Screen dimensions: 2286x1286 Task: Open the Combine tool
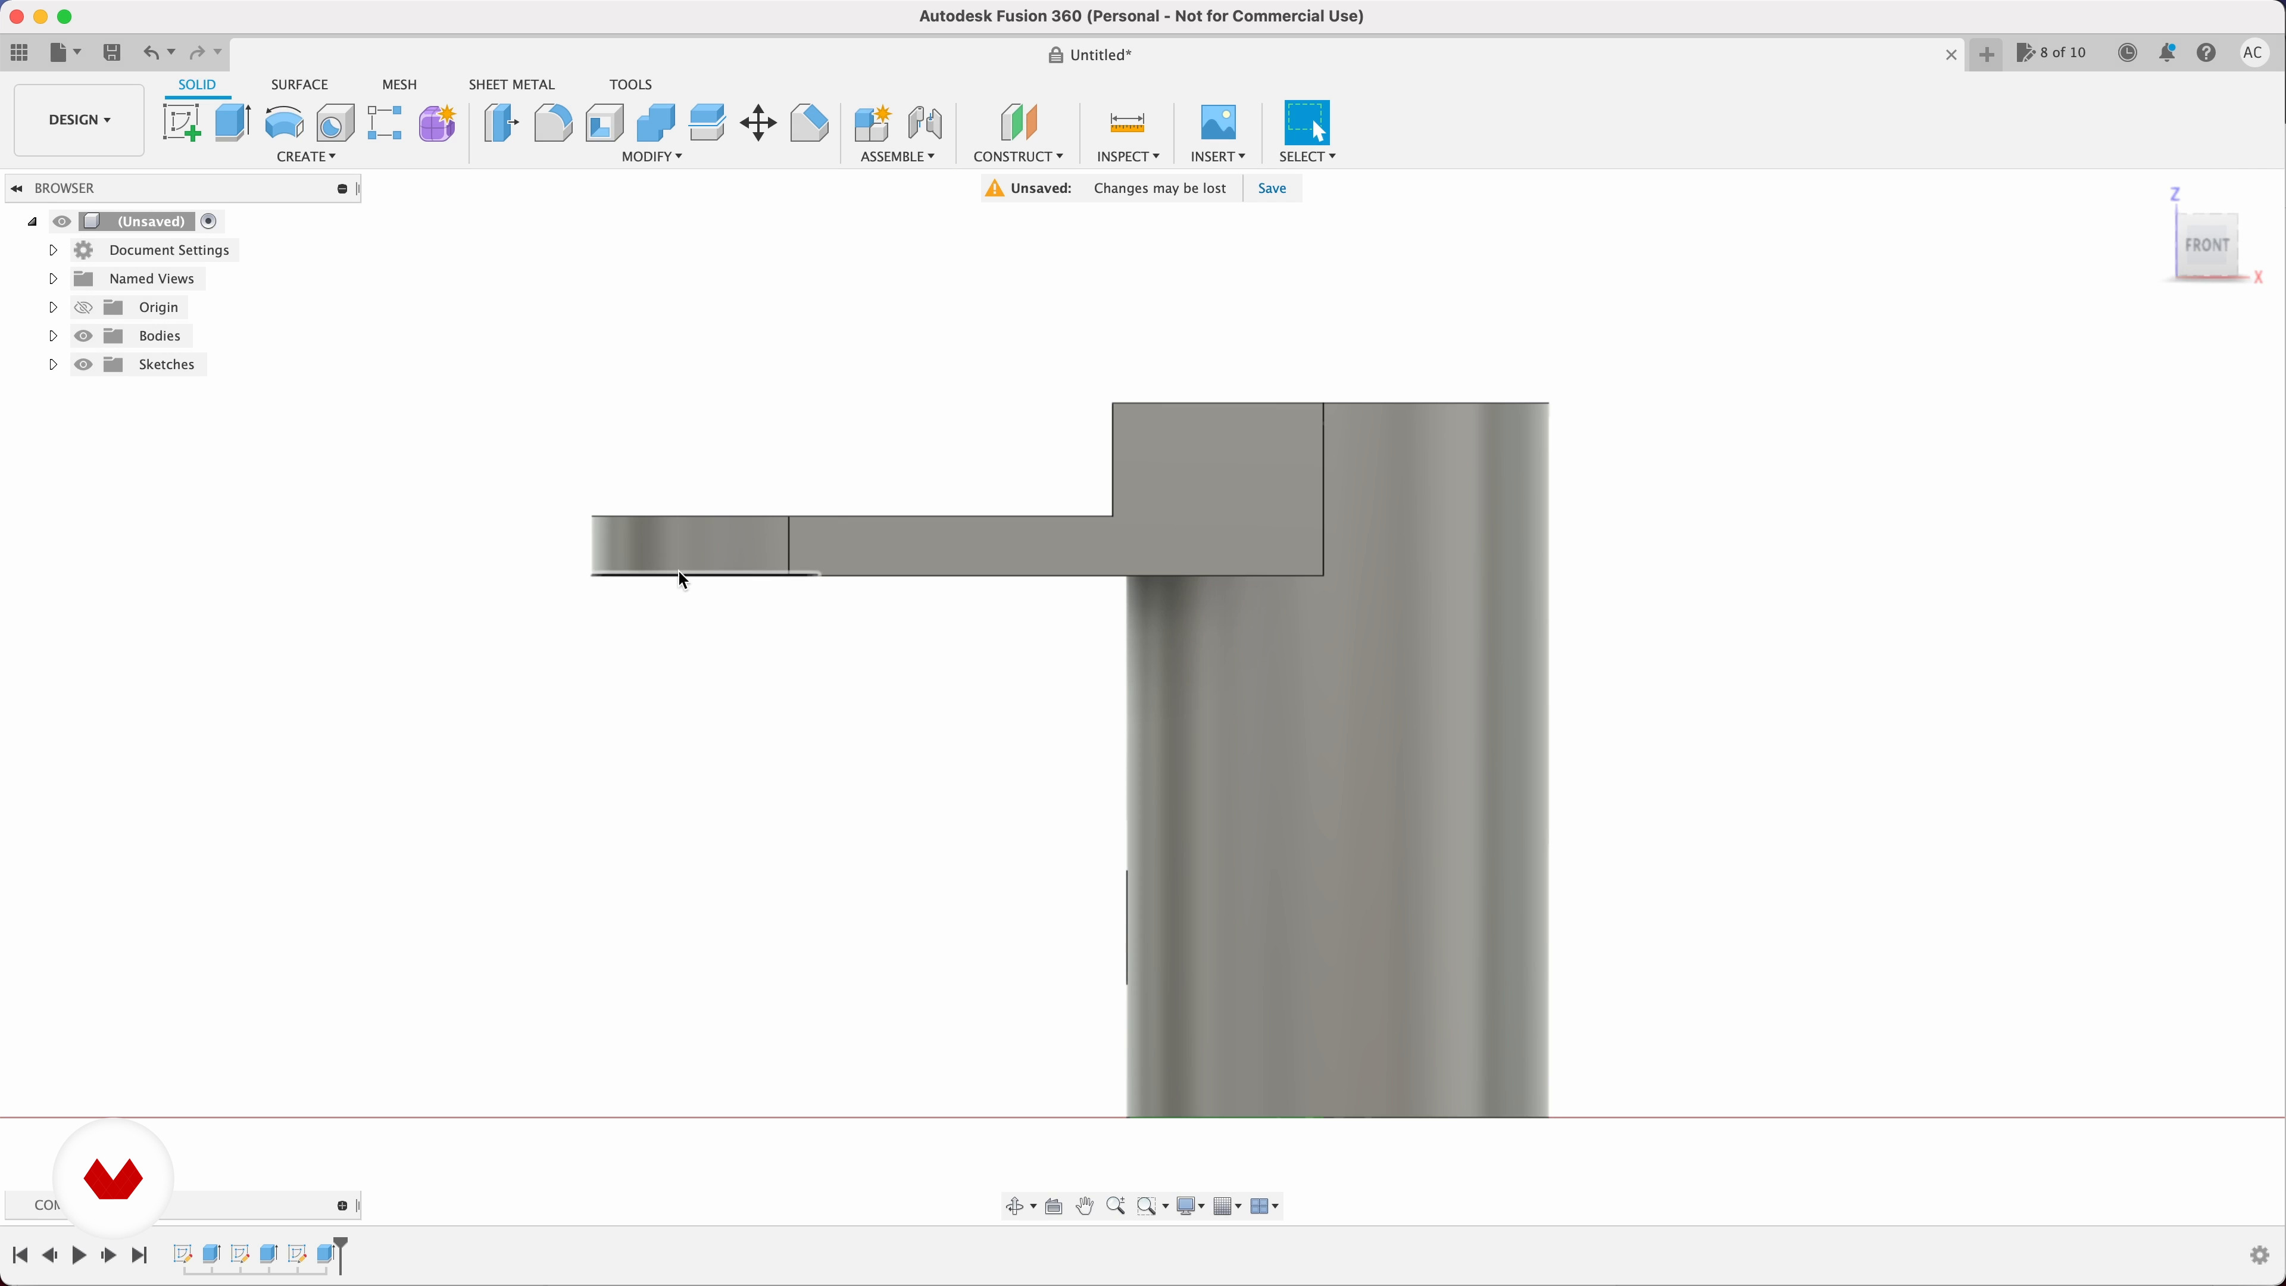tap(656, 123)
